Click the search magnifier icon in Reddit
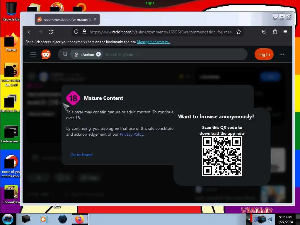The height and width of the screenshot is (225, 300). pos(65,54)
